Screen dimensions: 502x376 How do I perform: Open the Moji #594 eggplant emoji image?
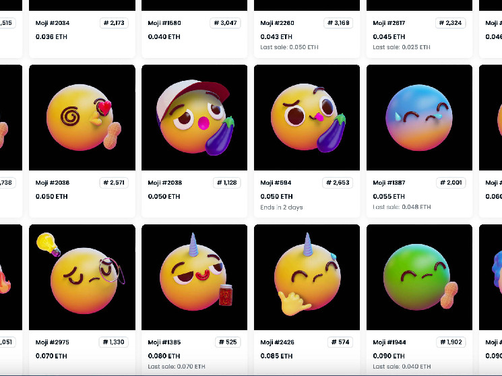coord(307,117)
